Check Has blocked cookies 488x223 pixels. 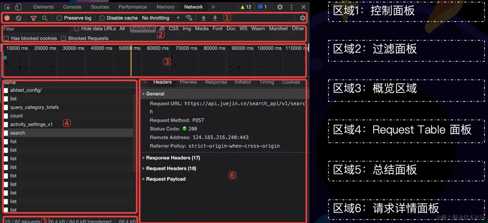pyautogui.click(x=6, y=38)
